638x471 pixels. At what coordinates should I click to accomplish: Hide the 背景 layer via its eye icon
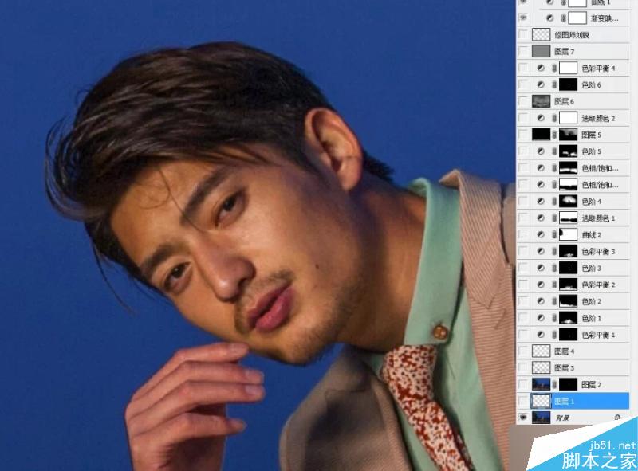(523, 418)
